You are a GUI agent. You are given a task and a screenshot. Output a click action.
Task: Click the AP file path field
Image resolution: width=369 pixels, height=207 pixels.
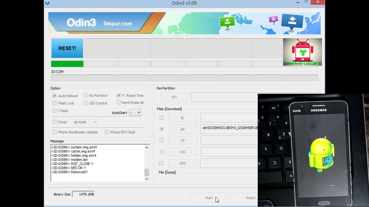click(229, 129)
